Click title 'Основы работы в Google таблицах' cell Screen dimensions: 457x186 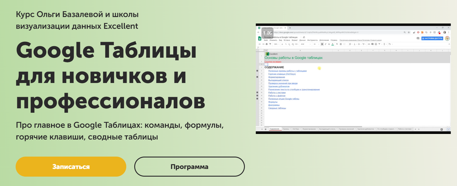click(293, 58)
